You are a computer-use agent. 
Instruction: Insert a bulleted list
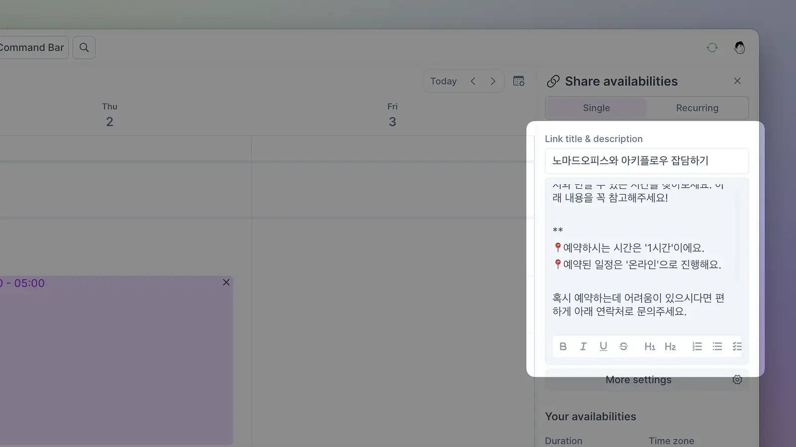tap(717, 347)
